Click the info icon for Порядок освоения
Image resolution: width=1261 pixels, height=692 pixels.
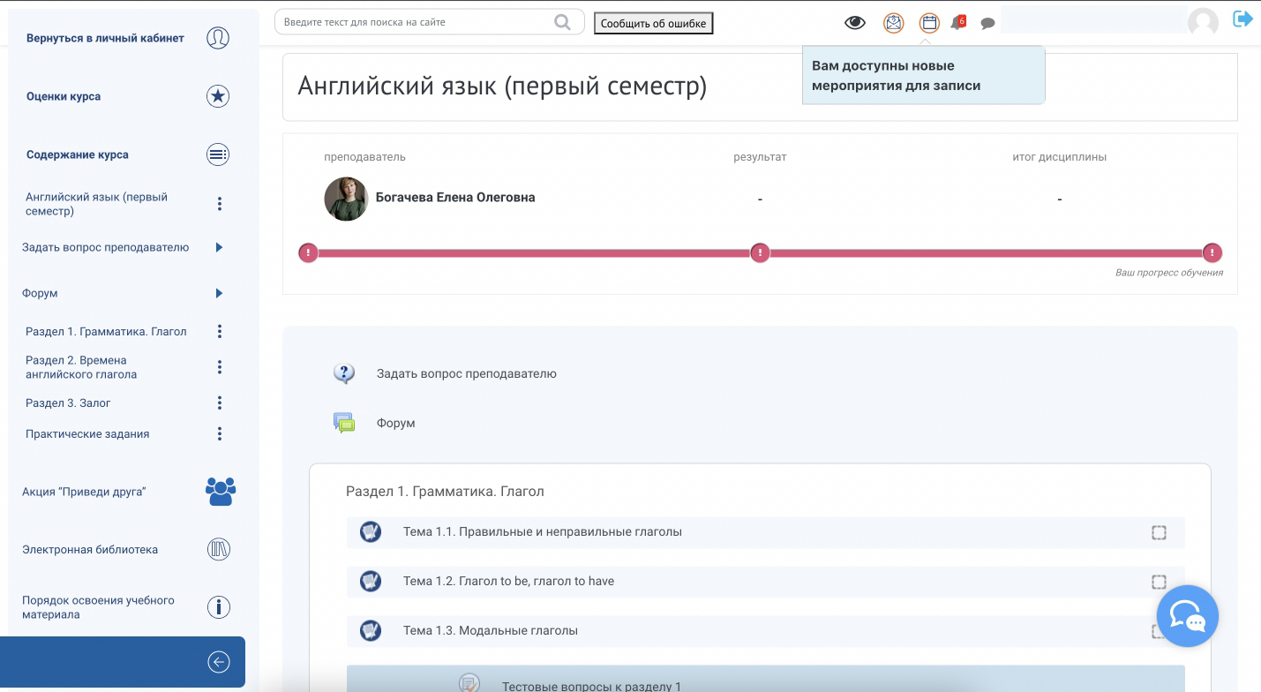[x=218, y=607]
